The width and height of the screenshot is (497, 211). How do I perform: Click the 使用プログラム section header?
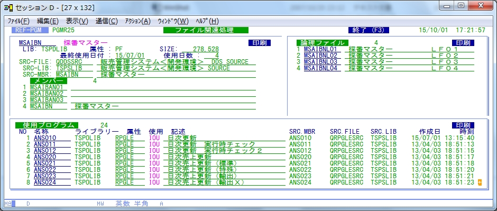(47, 125)
